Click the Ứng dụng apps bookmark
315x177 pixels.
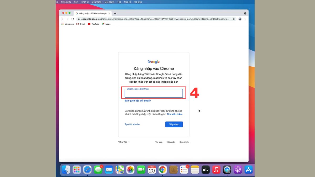point(67,24)
